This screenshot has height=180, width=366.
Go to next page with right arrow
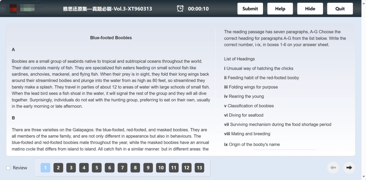(x=349, y=167)
